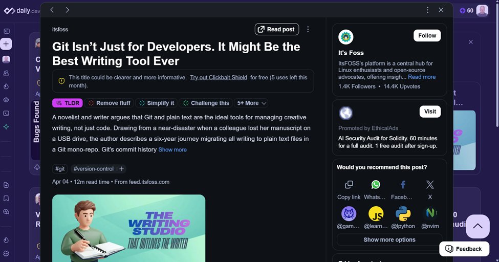499x262 pixels.
Task: Open the reputation counter showing 60
Action: pos(467,11)
